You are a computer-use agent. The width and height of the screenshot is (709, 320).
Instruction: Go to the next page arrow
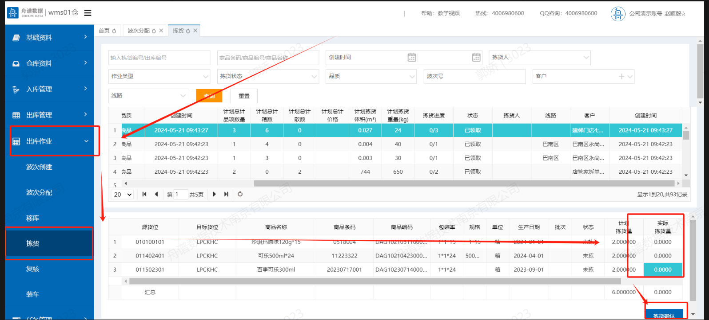214,194
